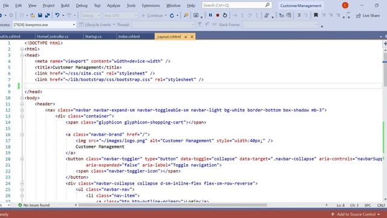Click the Continue debugging button
Viewport: 387px width, 218px height.
152,16
